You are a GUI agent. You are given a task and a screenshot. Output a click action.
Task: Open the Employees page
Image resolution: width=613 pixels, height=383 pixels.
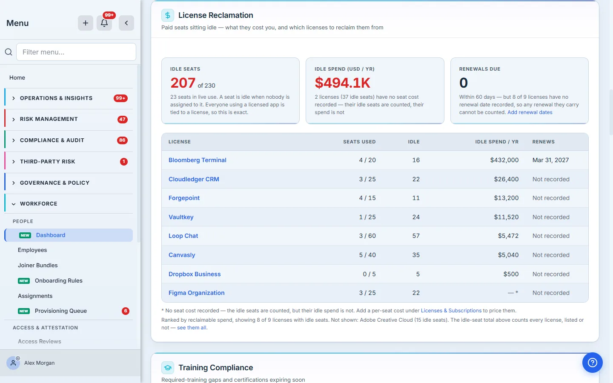click(32, 250)
